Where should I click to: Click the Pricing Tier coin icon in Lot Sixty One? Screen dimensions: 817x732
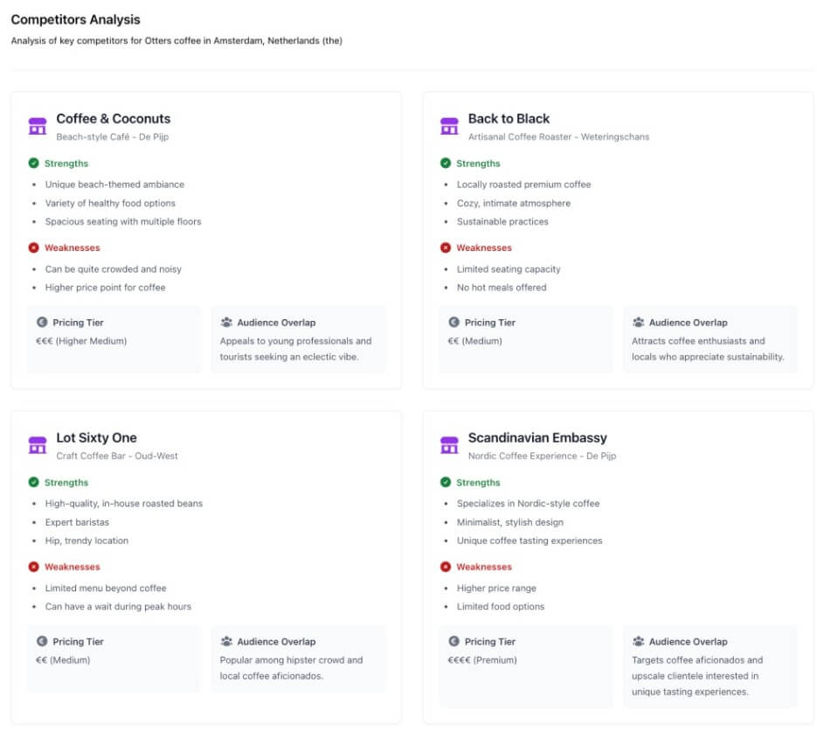(42, 641)
